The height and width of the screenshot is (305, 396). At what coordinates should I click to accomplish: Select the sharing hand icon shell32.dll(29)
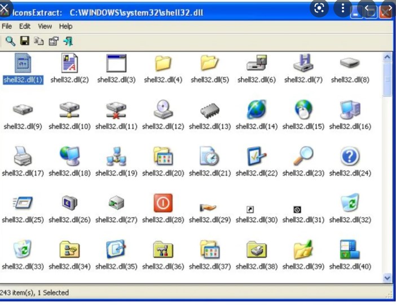(208, 207)
